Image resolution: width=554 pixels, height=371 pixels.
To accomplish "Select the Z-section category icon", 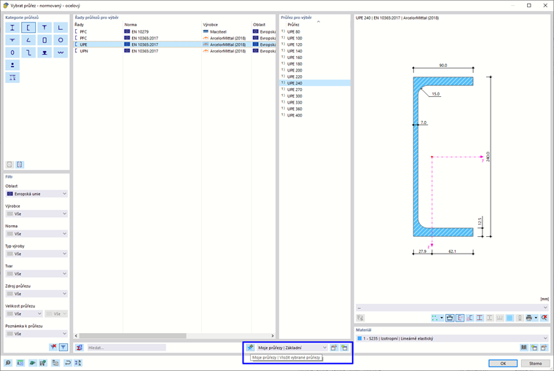I will pyautogui.click(x=28, y=52).
